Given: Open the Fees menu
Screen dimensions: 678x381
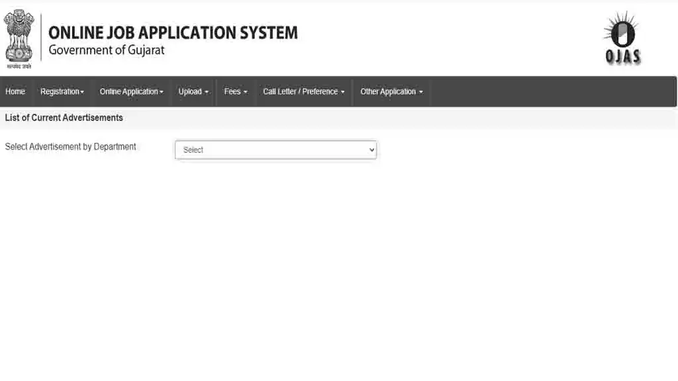Looking at the screenshot, I should [x=236, y=92].
